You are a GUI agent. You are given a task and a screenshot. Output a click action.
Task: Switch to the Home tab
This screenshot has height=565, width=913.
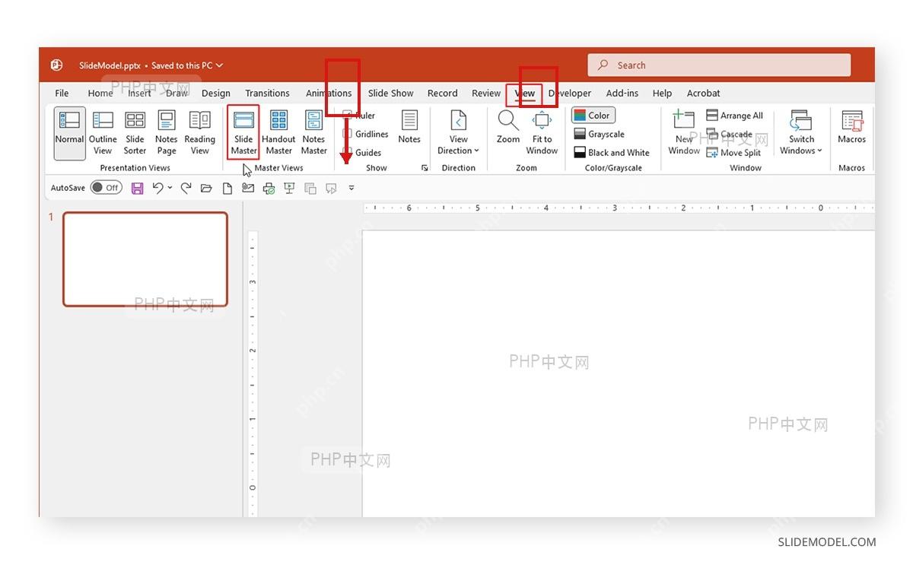click(x=100, y=94)
